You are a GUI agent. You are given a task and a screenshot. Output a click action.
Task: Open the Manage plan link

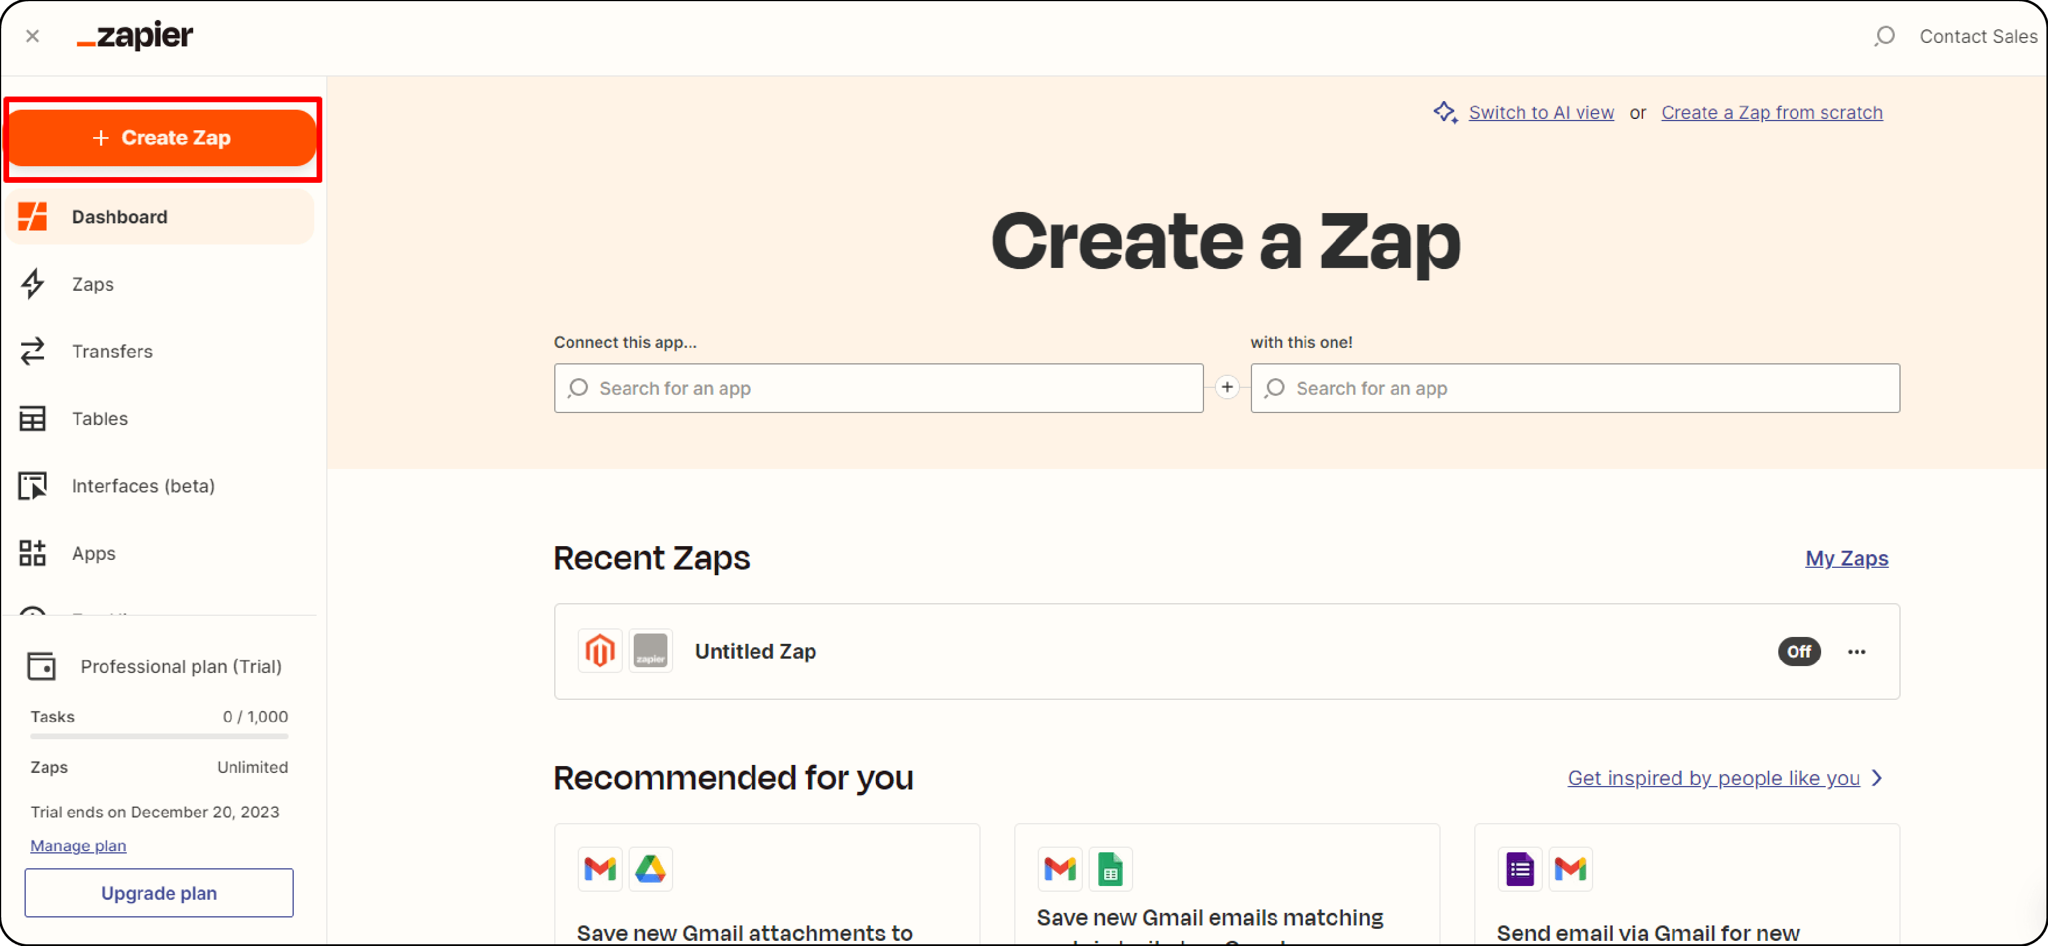78,846
